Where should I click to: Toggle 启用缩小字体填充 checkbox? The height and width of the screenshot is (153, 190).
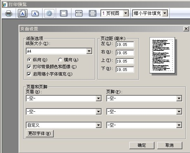29,74
